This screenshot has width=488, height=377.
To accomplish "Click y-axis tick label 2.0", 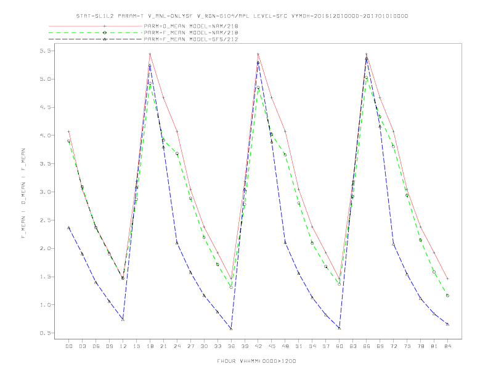I will pyautogui.click(x=47, y=248).
